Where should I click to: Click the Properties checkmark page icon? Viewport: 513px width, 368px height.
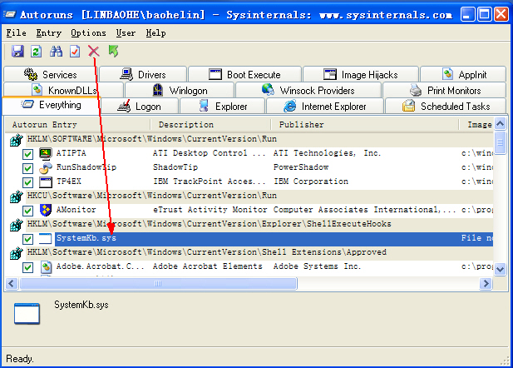click(x=75, y=51)
